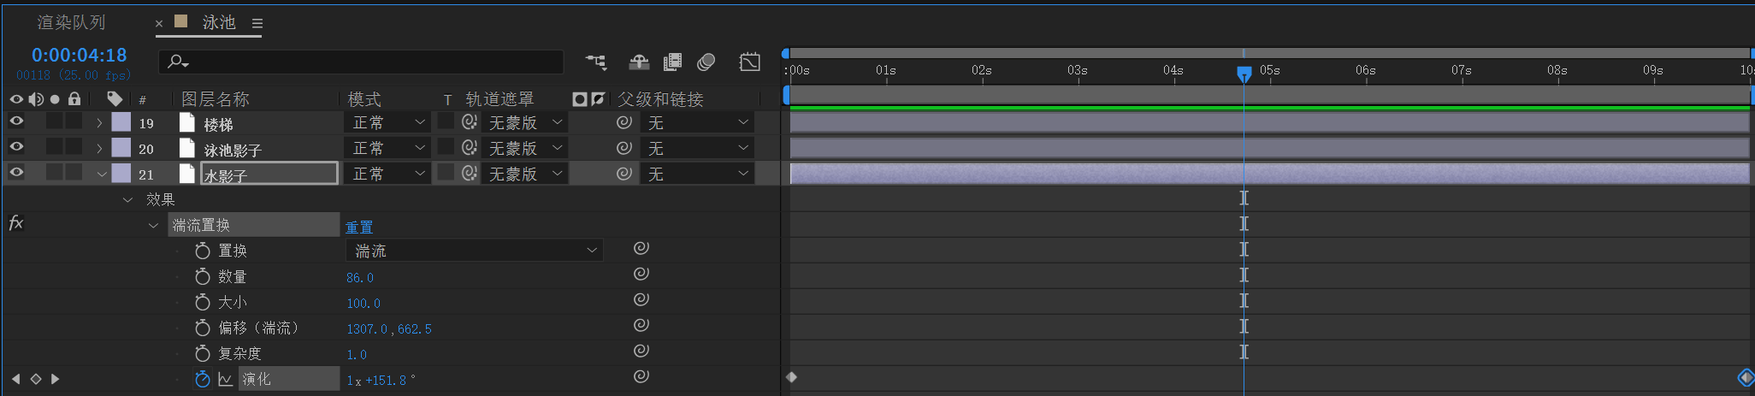Expand layer 19 楼梯 properties
1755x396 pixels.
(99, 123)
